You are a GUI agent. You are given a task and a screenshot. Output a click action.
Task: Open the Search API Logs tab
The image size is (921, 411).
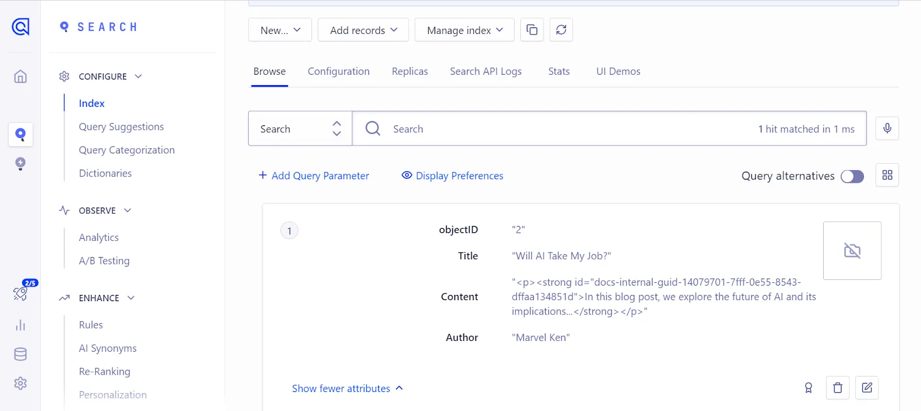pyautogui.click(x=485, y=71)
